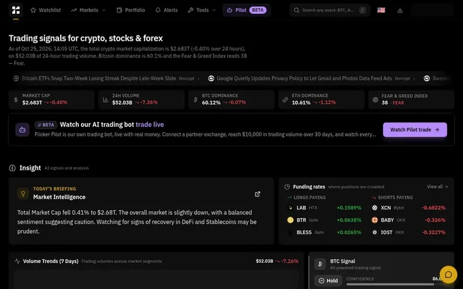463x289 pixels.
Task: Click the Market Cap stat card
Action: pyautogui.click(x=51, y=100)
